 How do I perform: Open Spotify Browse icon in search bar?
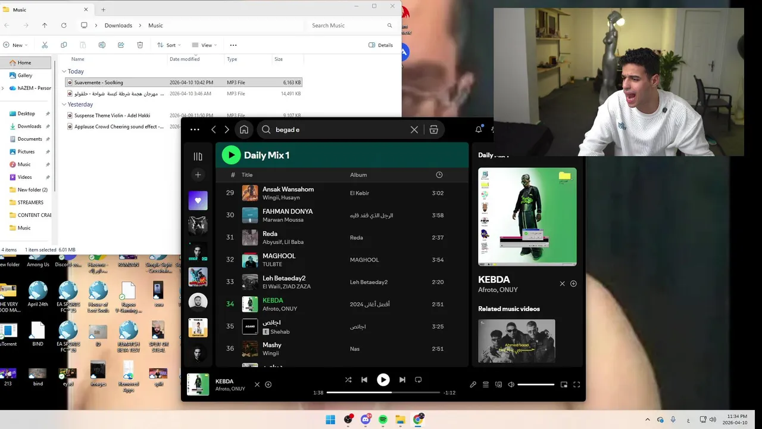click(434, 129)
